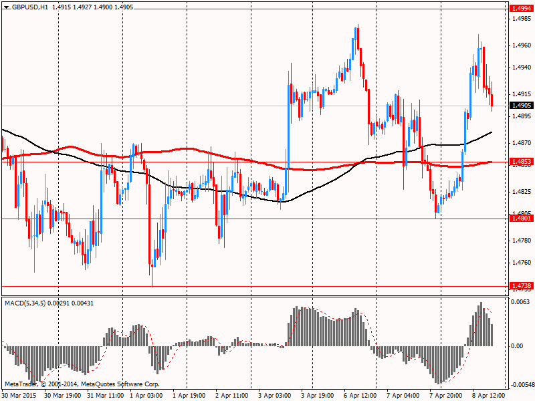The image size is (535, 401).
Task: Click the low price 1.4900 in header
Action: 103,7
